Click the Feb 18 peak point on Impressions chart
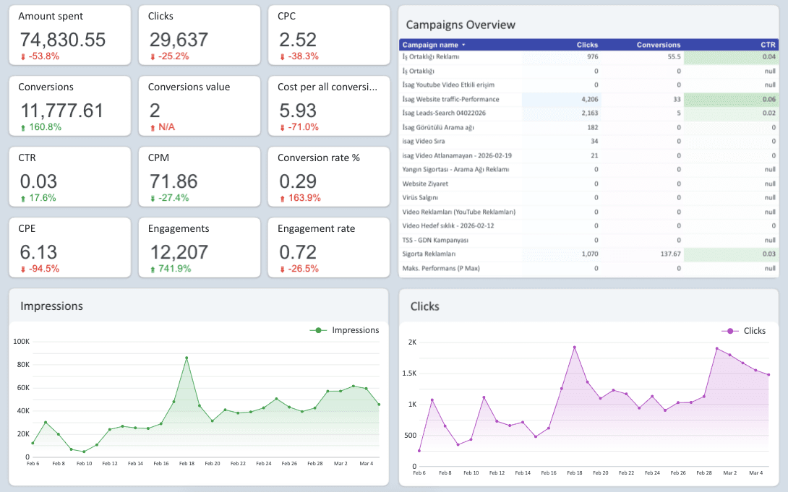This screenshot has width=788, height=492. (187, 356)
